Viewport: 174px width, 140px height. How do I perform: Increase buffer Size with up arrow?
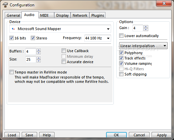(x=38, y=58)
